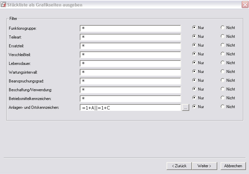The width and height of the screenshot is (249, 174).
Task: Select Nur for Teileart
Action: point(198,36)
